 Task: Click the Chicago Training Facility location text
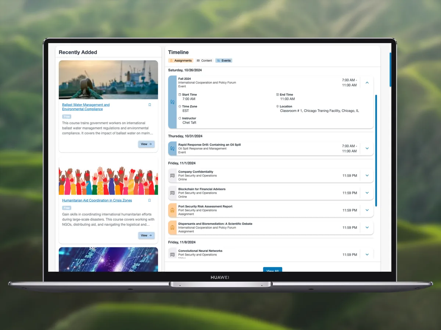[x=319, y=111]
